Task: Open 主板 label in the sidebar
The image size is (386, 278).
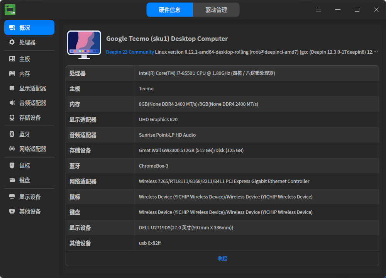Action: point(25,59)
